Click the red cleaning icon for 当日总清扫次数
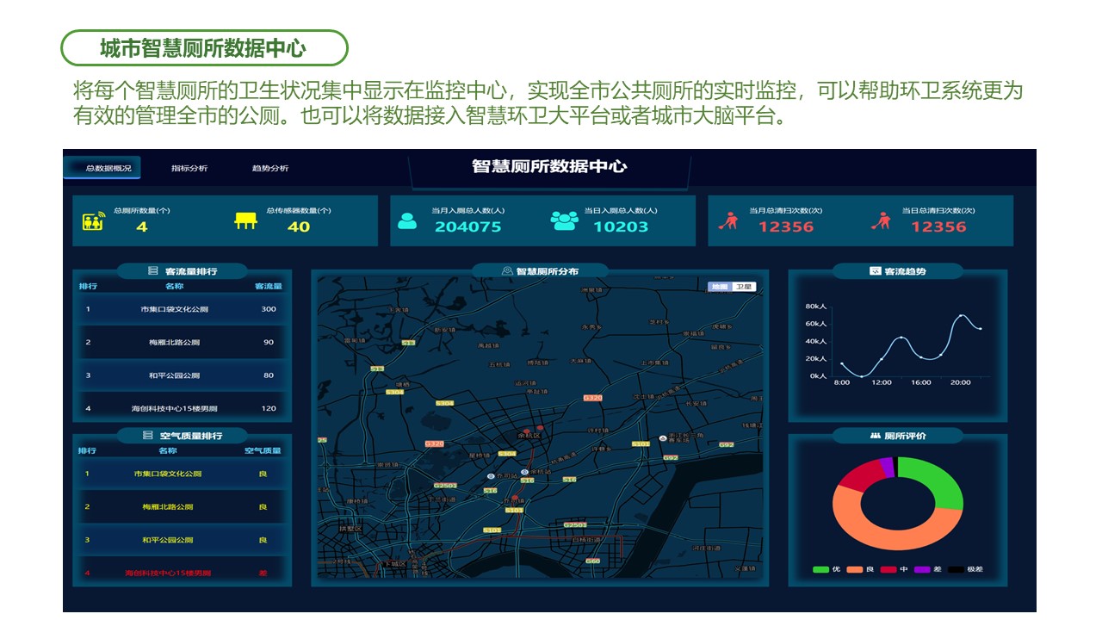 point(881,221)
